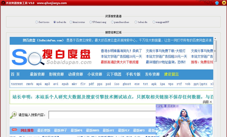The height and width of the screenshot is (137, 227).
Task: Open 发布资源 nav item
Action: pyautogui.click(x=152, y=74)
